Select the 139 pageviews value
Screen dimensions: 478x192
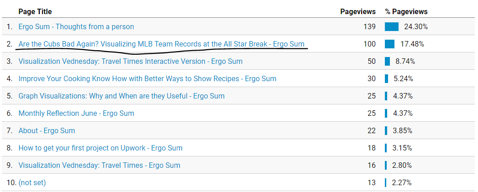[x=369, y=27]
